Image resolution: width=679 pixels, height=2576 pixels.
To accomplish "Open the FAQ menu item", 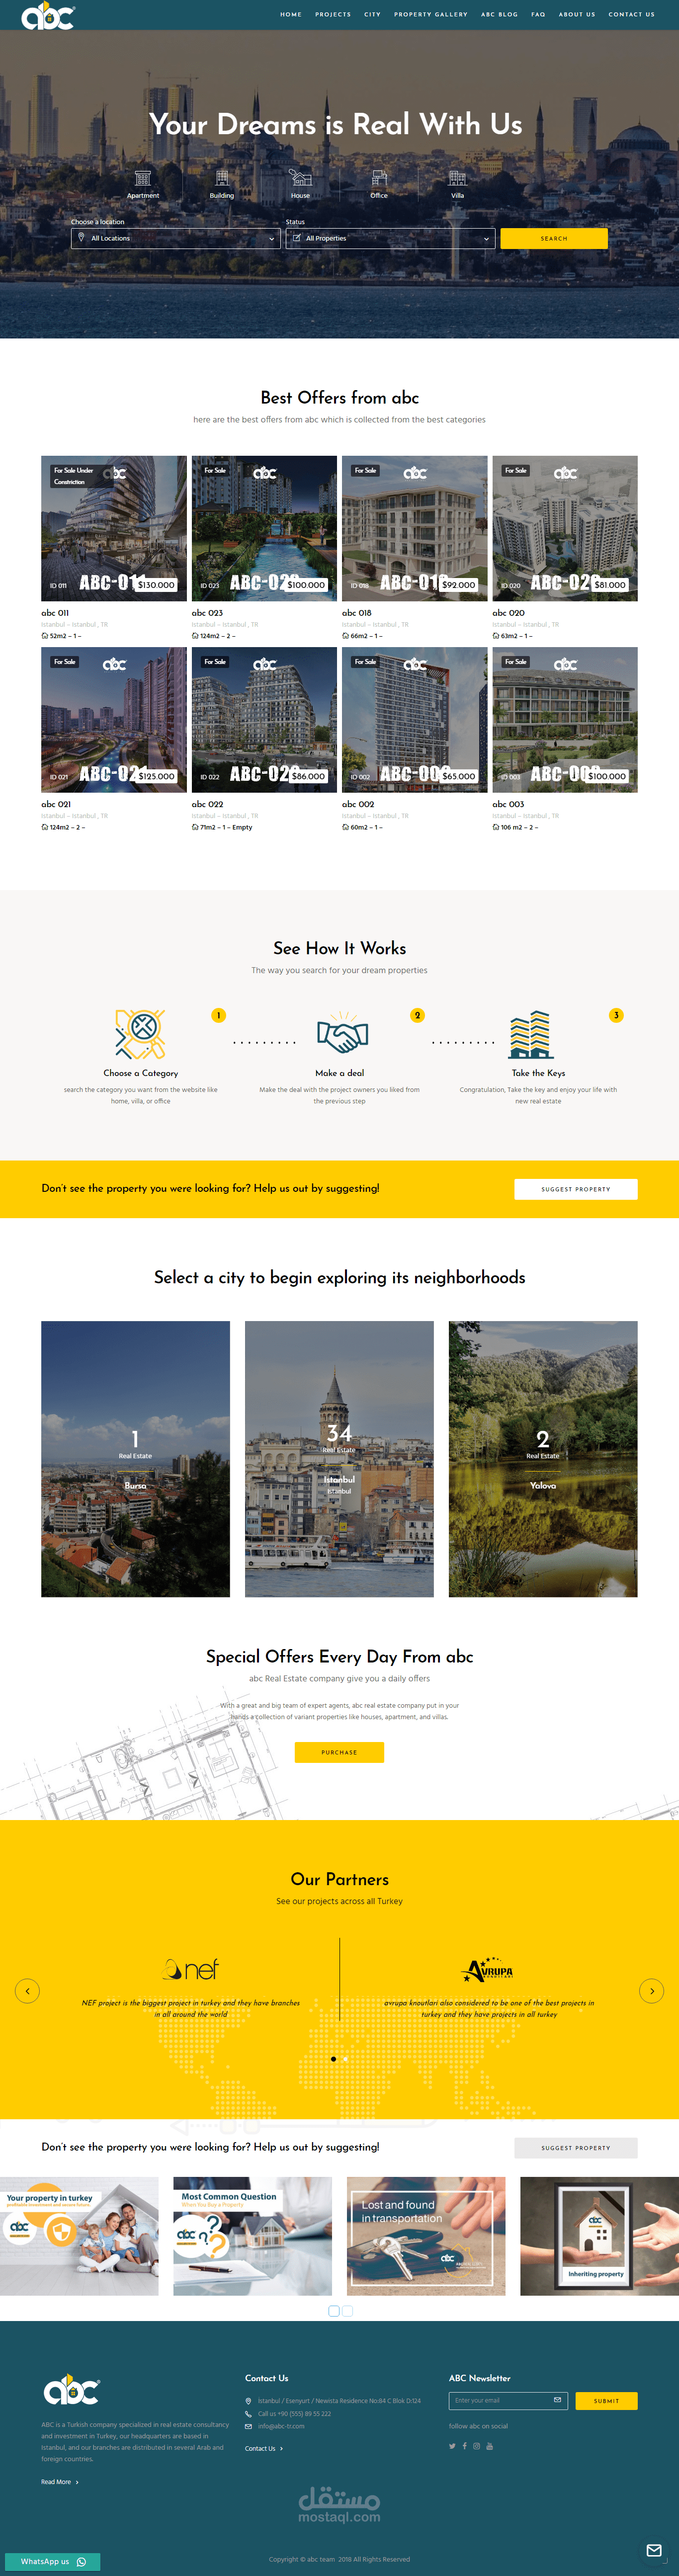I will pyautogui.click(x=538, y=15).
